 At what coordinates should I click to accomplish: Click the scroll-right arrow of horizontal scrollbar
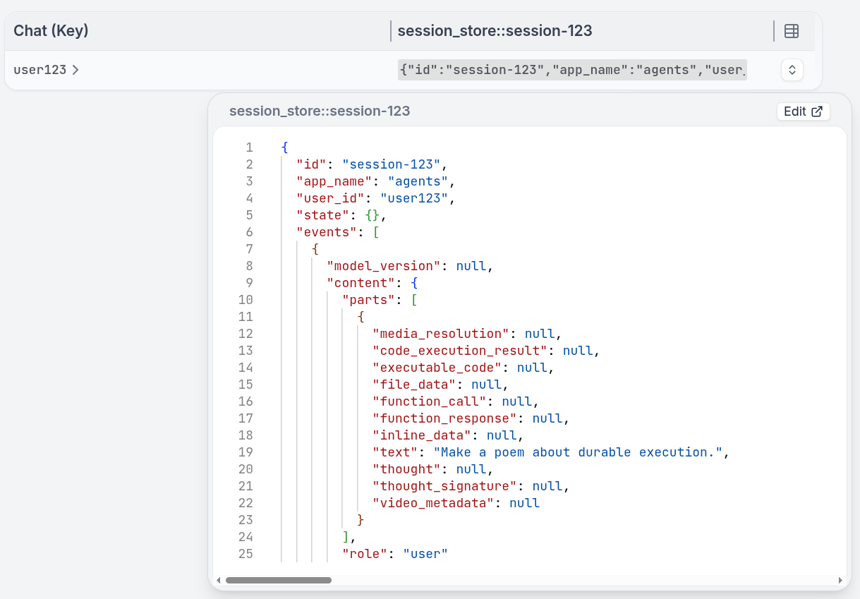(x=840, y=580)
